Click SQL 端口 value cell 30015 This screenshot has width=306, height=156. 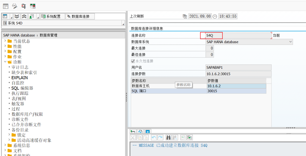tap(236, 91)
